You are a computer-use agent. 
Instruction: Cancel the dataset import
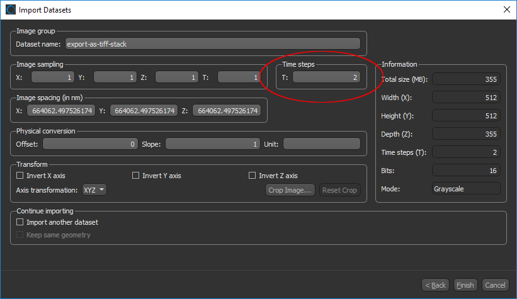494,285
